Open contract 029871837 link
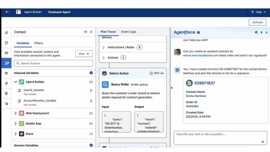The height and width of the screenshot is (152, 270). tap(204, 83)
